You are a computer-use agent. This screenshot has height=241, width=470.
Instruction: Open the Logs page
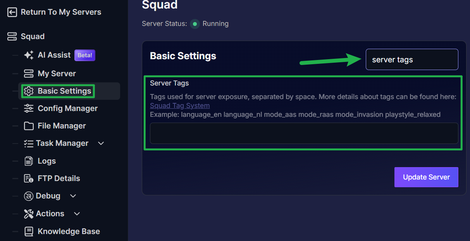point(47,161)
